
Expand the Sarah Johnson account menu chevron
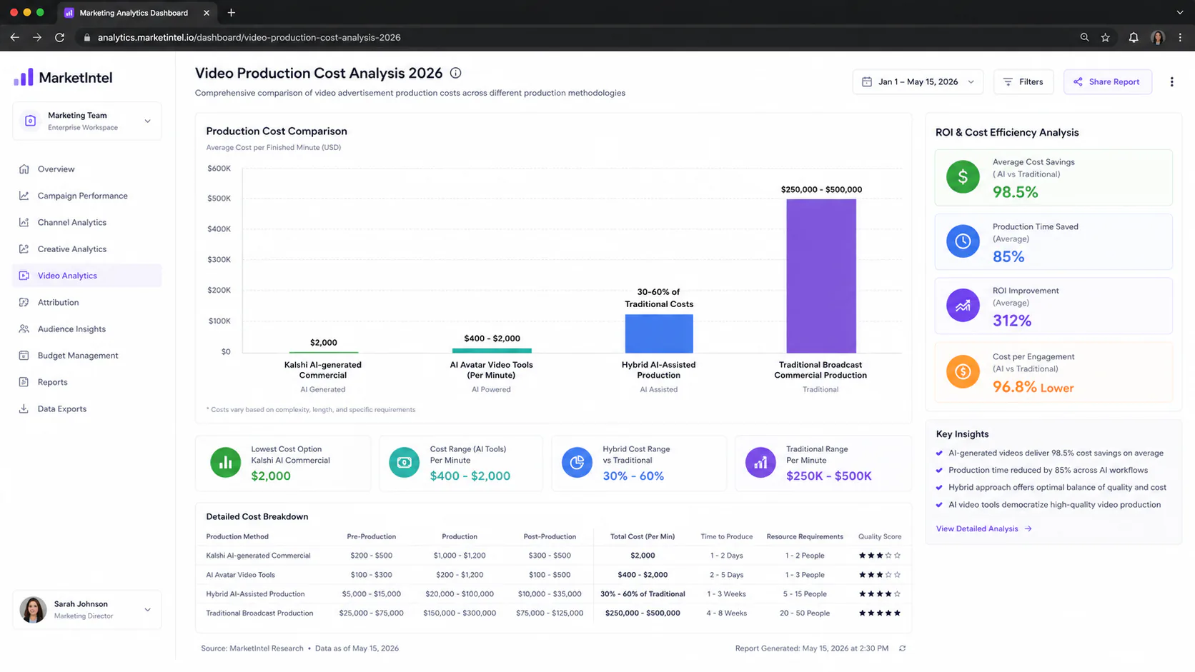(x=147, y=610)
